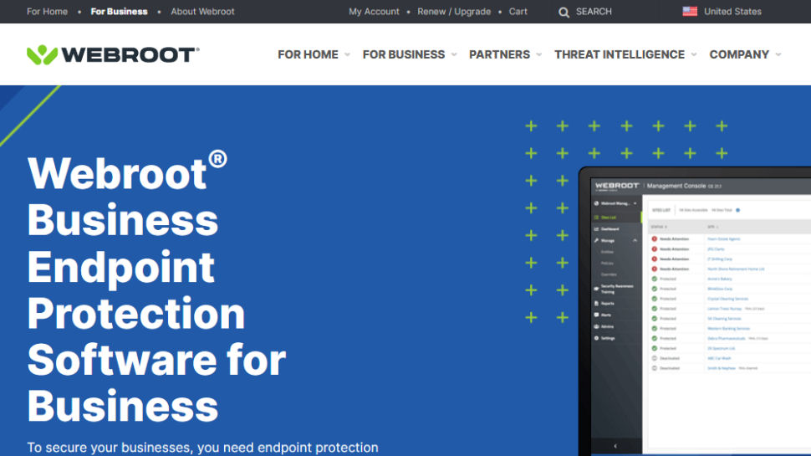Image resolution: width=811 pixels, height=456 pixels.
Task: Expand chevron next to PARTNERS
Action: tap(539, 54)
